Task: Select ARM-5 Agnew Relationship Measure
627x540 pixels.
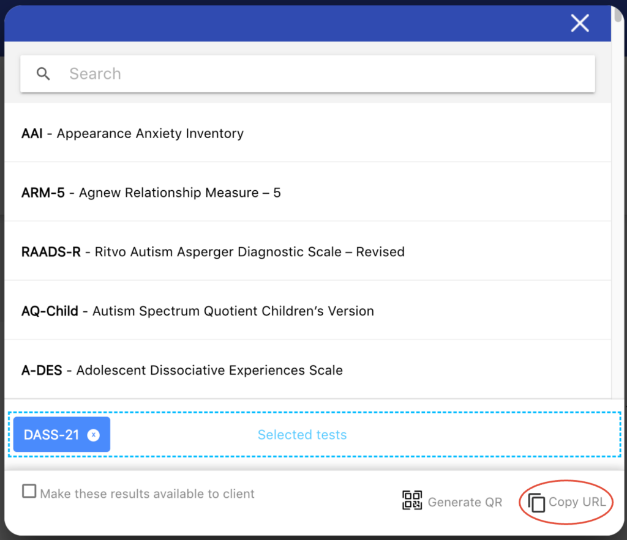Action: [x=307, y=192]
